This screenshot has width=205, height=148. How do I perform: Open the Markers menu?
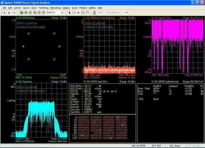pos(83,8)
